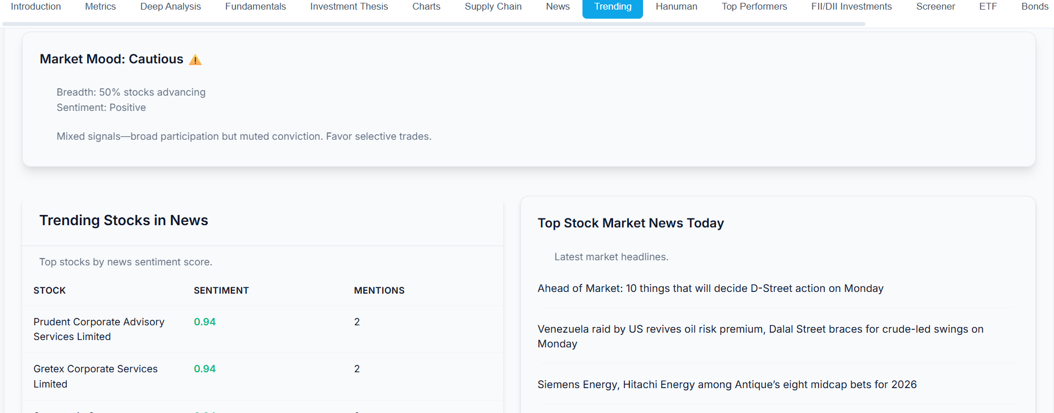1054x413 pixels.
Task: Open the FII/DII Investments tab
Action: coord(851,7)
